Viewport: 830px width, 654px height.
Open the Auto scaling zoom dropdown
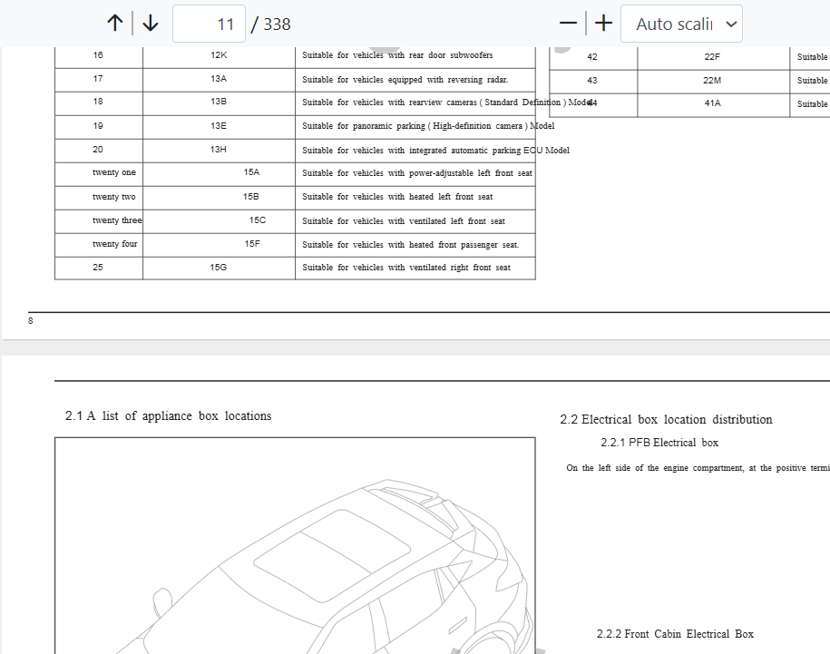coord(681,24)
